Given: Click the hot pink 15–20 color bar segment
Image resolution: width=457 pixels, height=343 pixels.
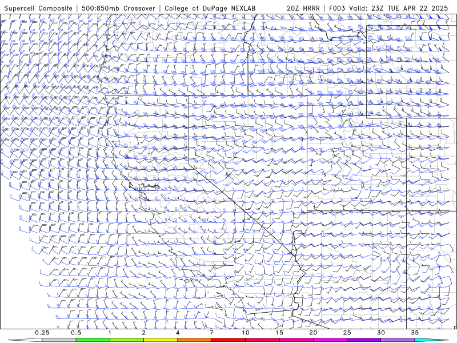Looking at the screenshot, I should 296,340.
